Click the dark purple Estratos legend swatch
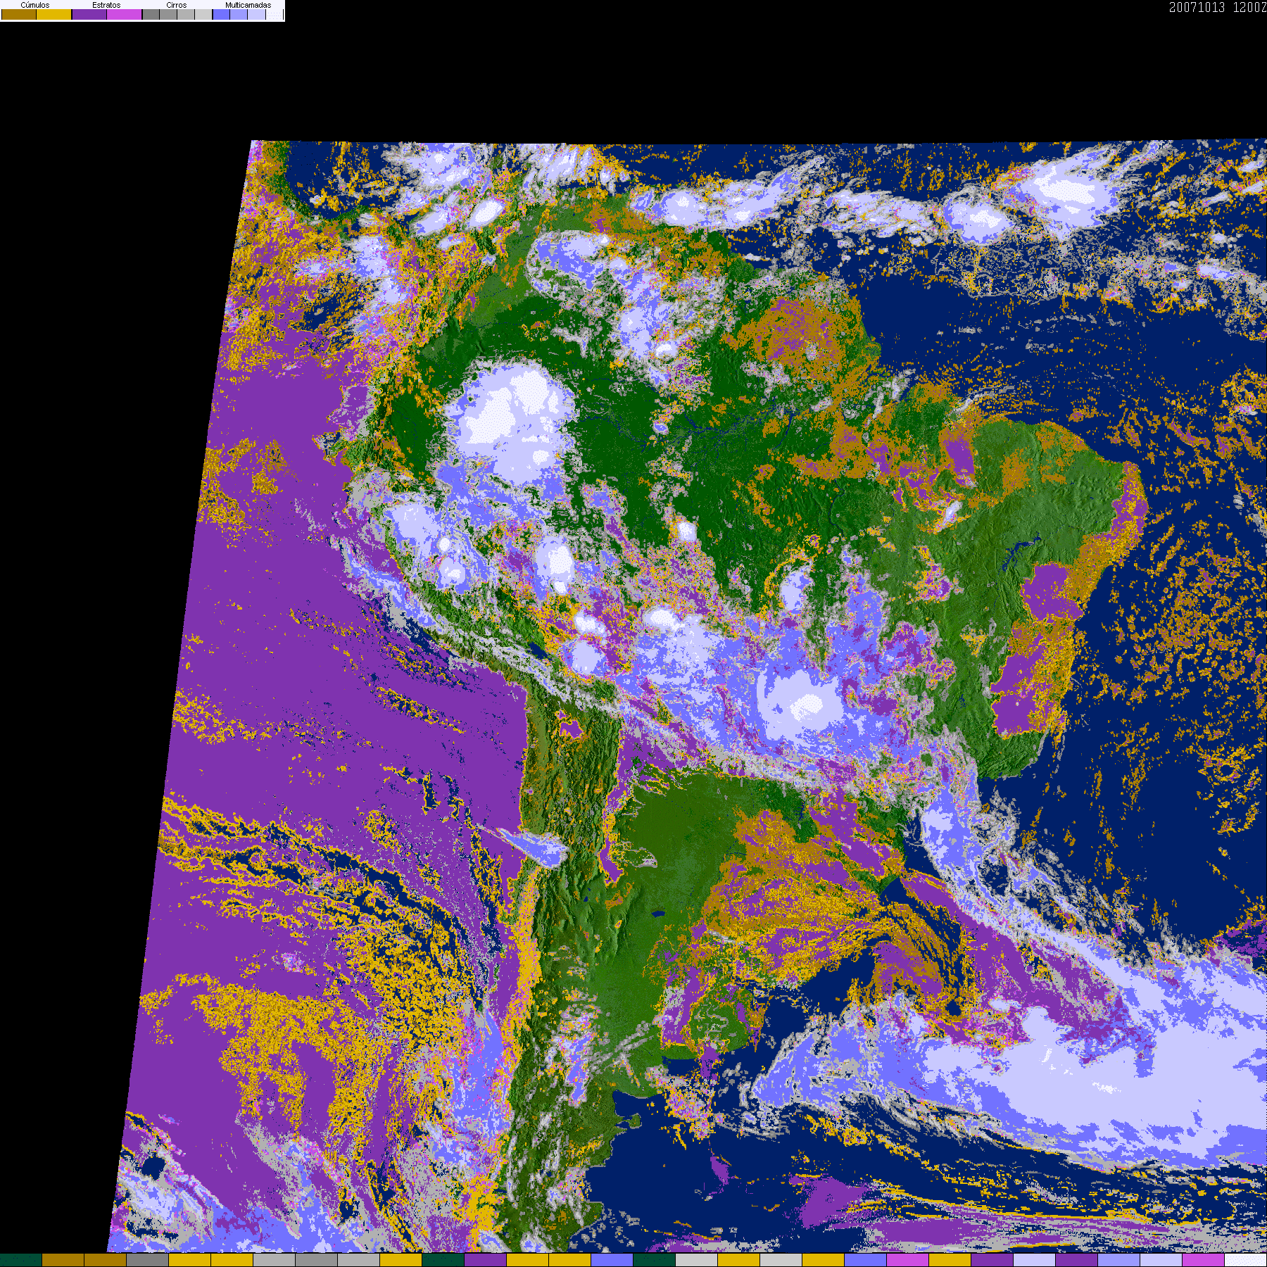The height and width of the screenshot is (1267, 1267). point(89,14)
